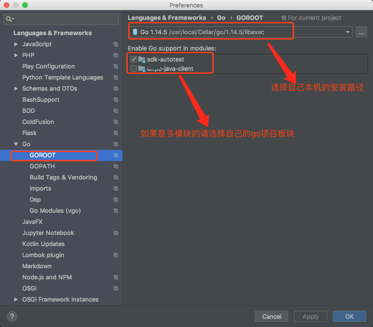Open Jupyter Notebook settings

(x=48, y=233)
